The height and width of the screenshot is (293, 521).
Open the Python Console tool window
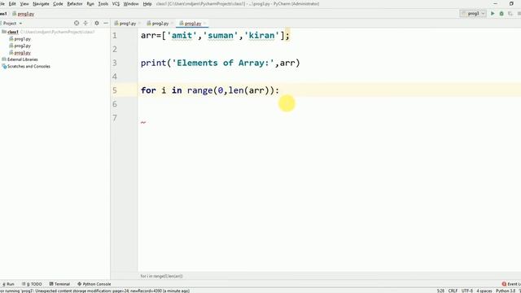pos(94,284)
